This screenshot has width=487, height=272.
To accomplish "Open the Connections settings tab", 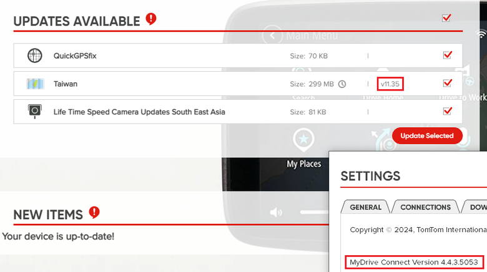I will click(425, 206).
